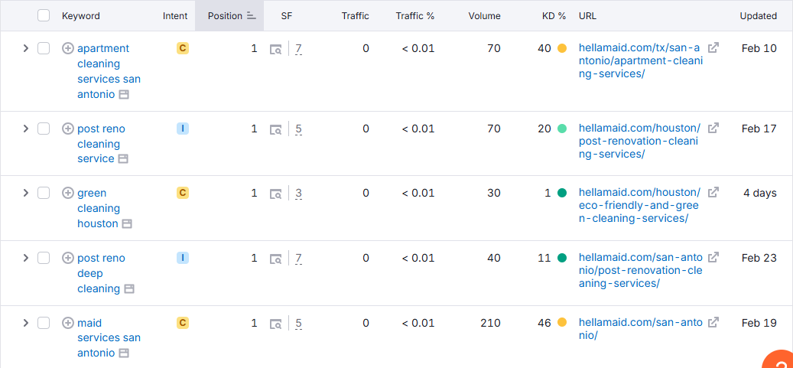Expand the post reno deep cleaning row
Image resolution: width=793 pixels, height=368 pixels.
(26, 258)
